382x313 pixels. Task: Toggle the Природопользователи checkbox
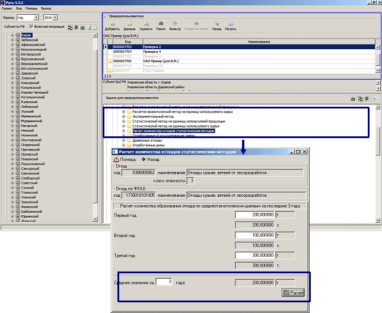(106, 15)
